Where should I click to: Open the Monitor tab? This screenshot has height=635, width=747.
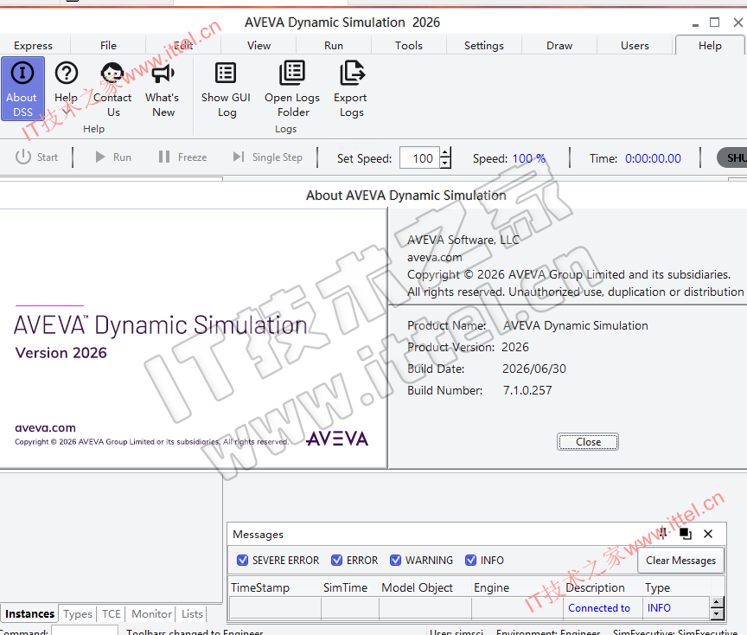[x=151, y=614]
